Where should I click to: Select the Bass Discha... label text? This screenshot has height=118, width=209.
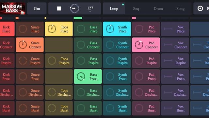[x=93, y=92]
